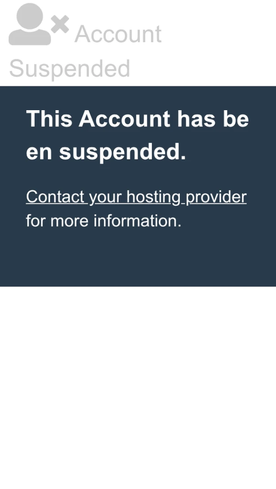Click the word "Contact" in underlined link
Image resolution: width=276 pixels, height=489 pixels.
coord(55,197)
